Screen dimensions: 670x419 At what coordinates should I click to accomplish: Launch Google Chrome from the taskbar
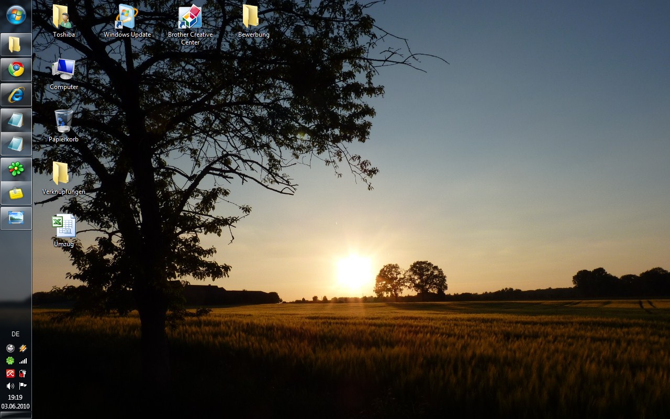click(x=16, y=69)
